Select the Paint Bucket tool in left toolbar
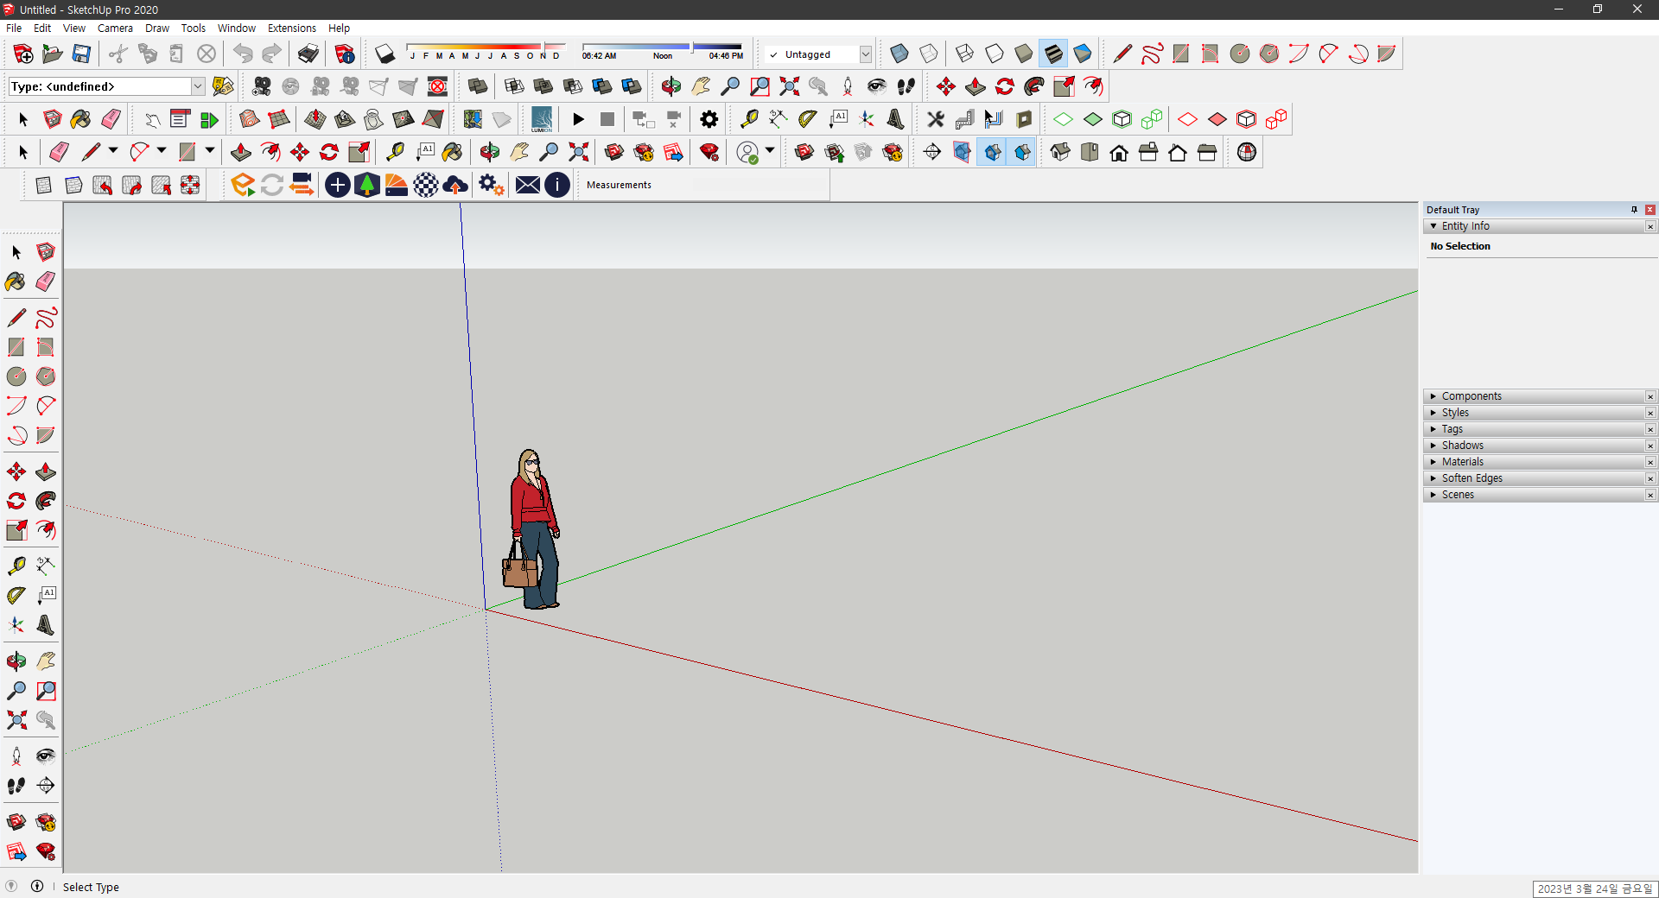1659x898 pixels. click(x=16, y=281)
